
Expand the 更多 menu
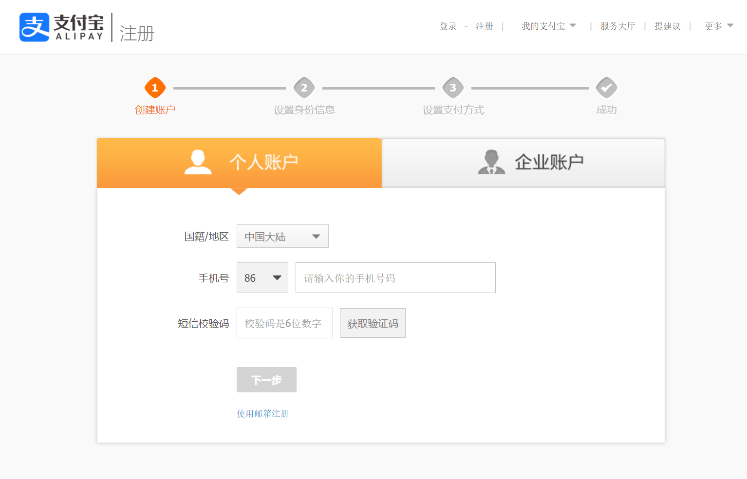719,26
